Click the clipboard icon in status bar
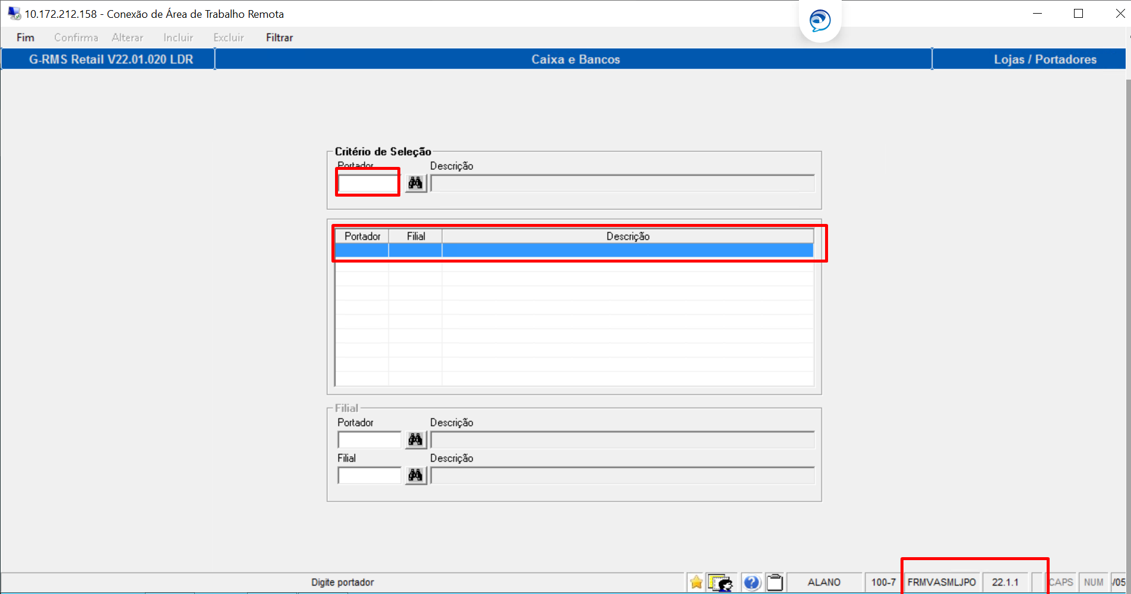 [775, 582]
